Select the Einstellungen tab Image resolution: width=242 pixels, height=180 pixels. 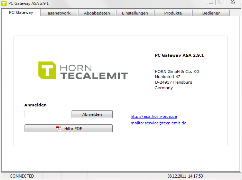135,13
